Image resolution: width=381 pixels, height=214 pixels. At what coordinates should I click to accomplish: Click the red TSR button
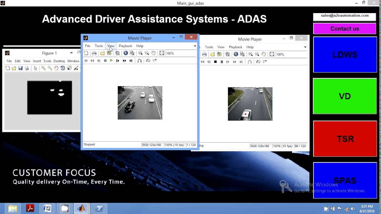pyautogui.click(x=345, y=139)
